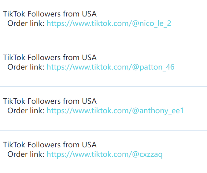Click 'Order link:' label beside anthony_ee1 URL
This screenshot has width=207, height=173.
(26, 110)
